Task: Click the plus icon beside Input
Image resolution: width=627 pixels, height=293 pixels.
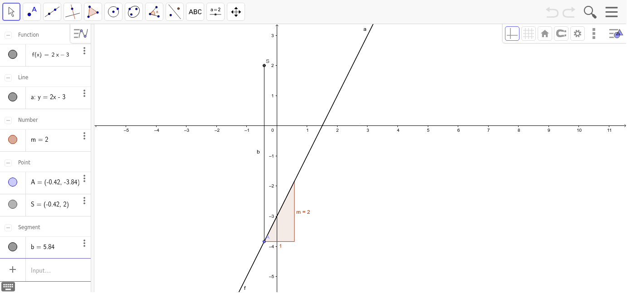Action: pos(13,270)
